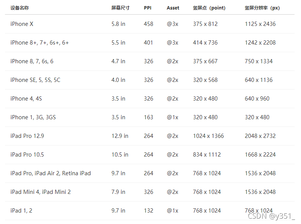Click the 163 PPI value cell
301x224 pixels.
[149, 117]
